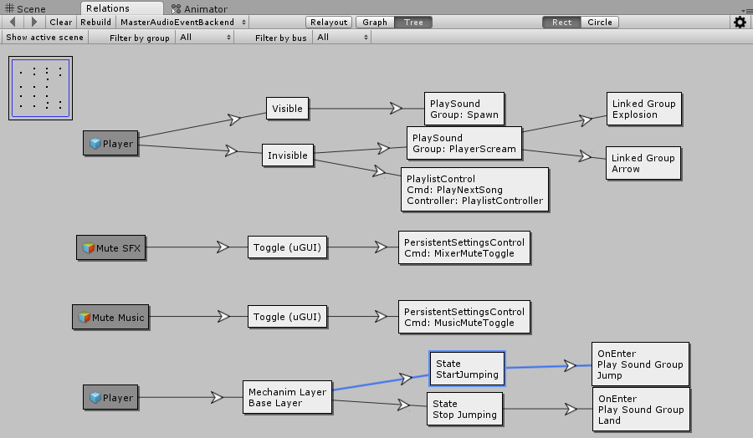
Task: Click the minimap overview thumbnail
Action: [x=40, y=88]
